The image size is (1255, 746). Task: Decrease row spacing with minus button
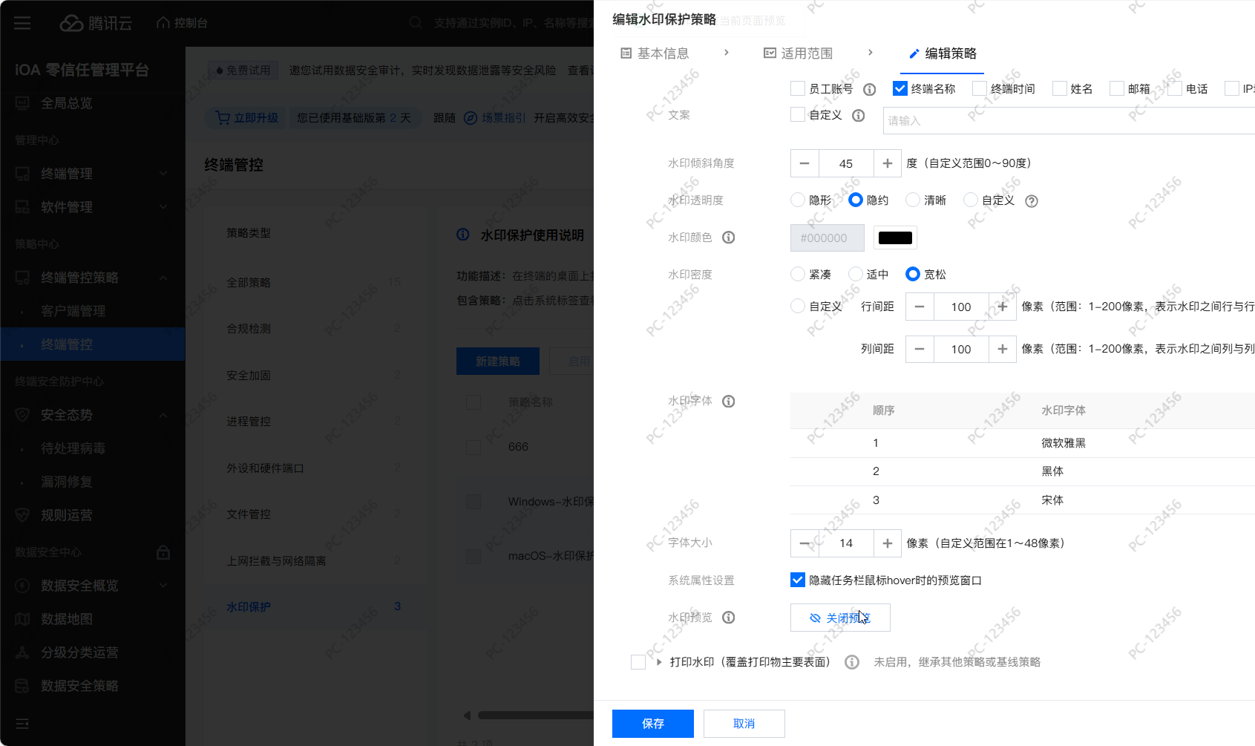tap(920, 307)
